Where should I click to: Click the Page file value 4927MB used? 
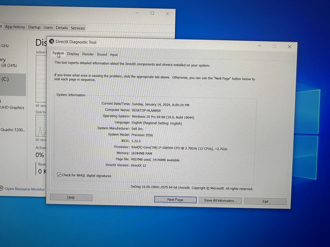155,160
